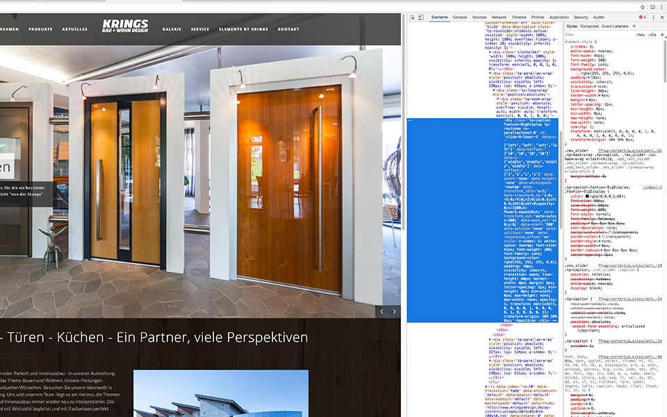Toggle the .cls element classes panel
This screenshot has height=417, width=667.
(652, 35)
